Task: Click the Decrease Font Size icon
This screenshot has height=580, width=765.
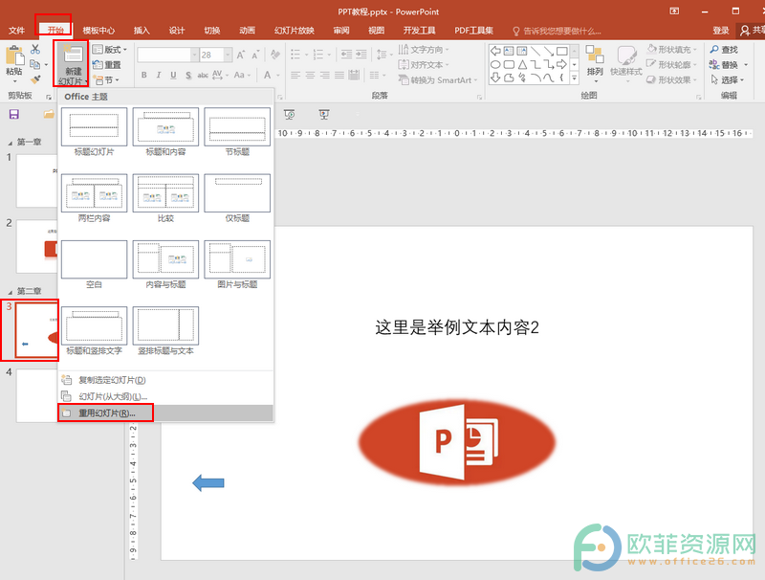Action: (x=255, y=55)
